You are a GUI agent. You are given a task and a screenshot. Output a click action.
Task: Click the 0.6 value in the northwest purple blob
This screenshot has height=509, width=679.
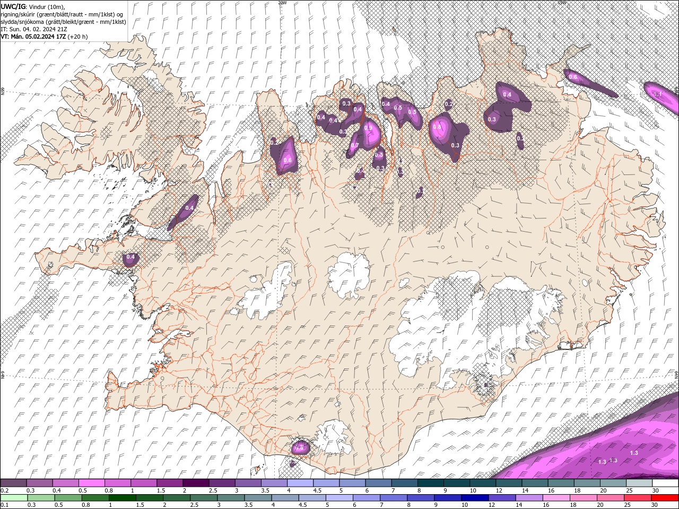click(x=288, y=161)
